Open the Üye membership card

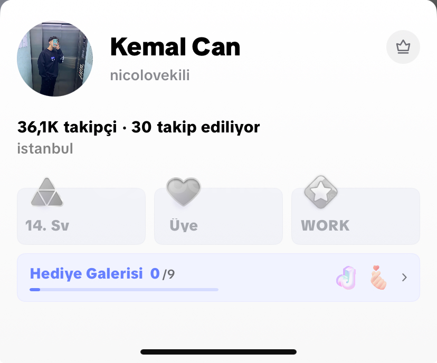(x=218, y=216)
